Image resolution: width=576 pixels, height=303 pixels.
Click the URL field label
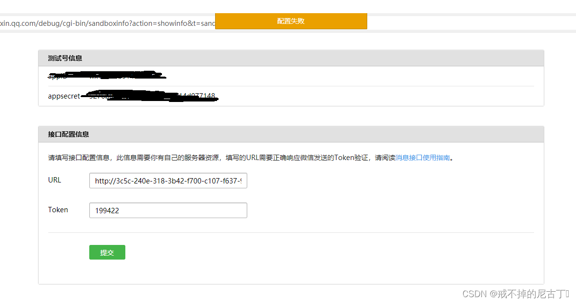coord(54,180)
